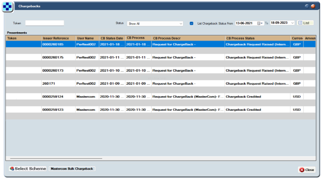Image resolution: width=322 pixels, height=180 pixels.
Task: Expand the Status Show All dropdown
Action: pyautogui.click(x=155, y=24)
